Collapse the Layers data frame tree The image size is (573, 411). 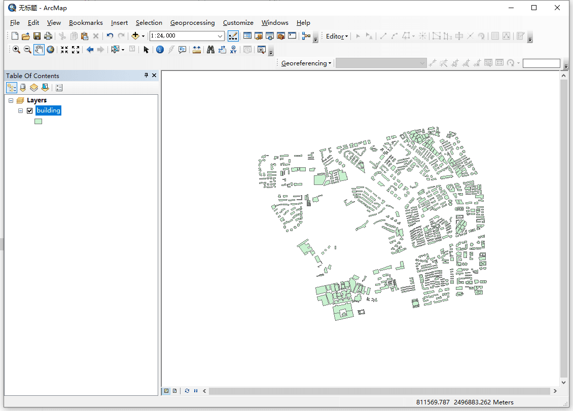coord(11,100)
